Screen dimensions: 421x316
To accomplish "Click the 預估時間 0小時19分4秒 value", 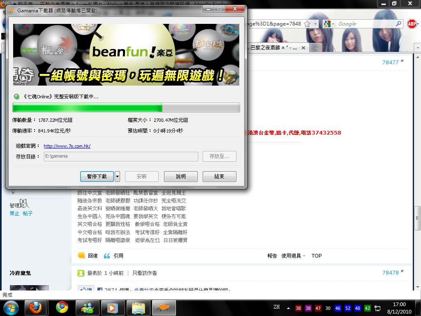I will pyautogui.click(x=168, y=131).
